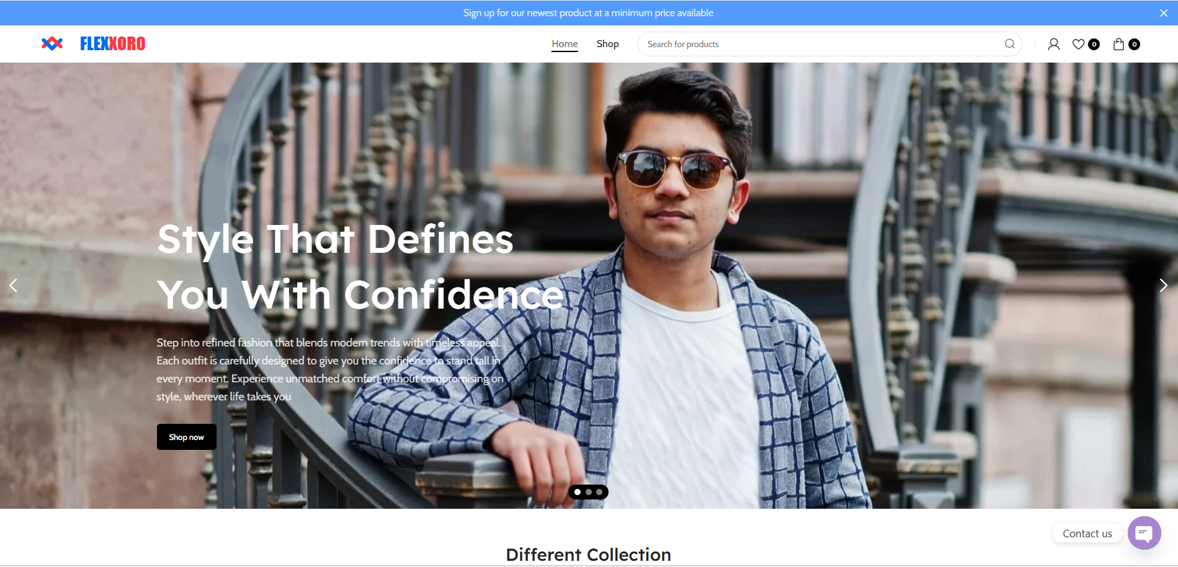The height and width of the screenshot is (567, 1178).
Task: Open the Shop menu item
Action: pyautogui.click(x=607, y=44)
